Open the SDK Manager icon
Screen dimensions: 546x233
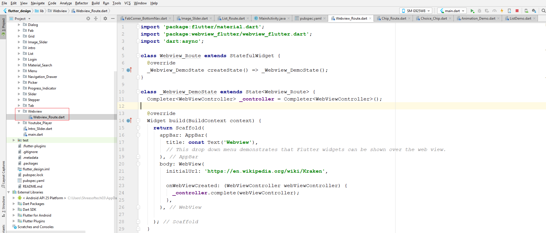[534, 11]
